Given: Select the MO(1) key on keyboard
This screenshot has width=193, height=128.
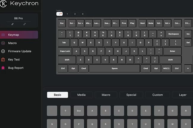Looking at the screenshot, I should pyautogui.click(x=166, y=68).
